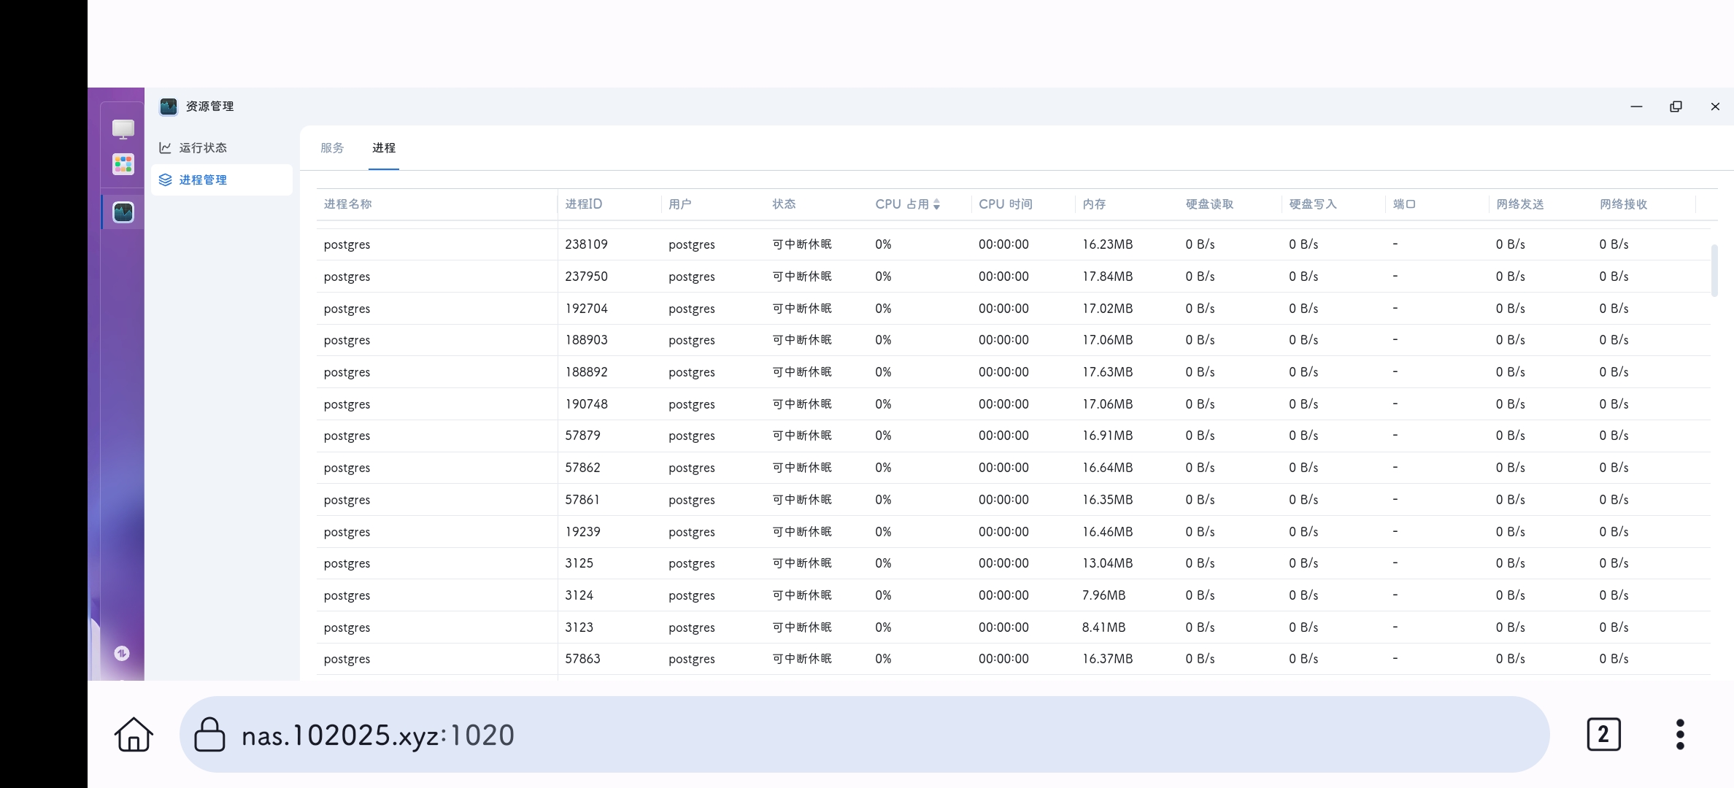
Task: Select the Resource Manager icon in dock
Action: point(123,212)
